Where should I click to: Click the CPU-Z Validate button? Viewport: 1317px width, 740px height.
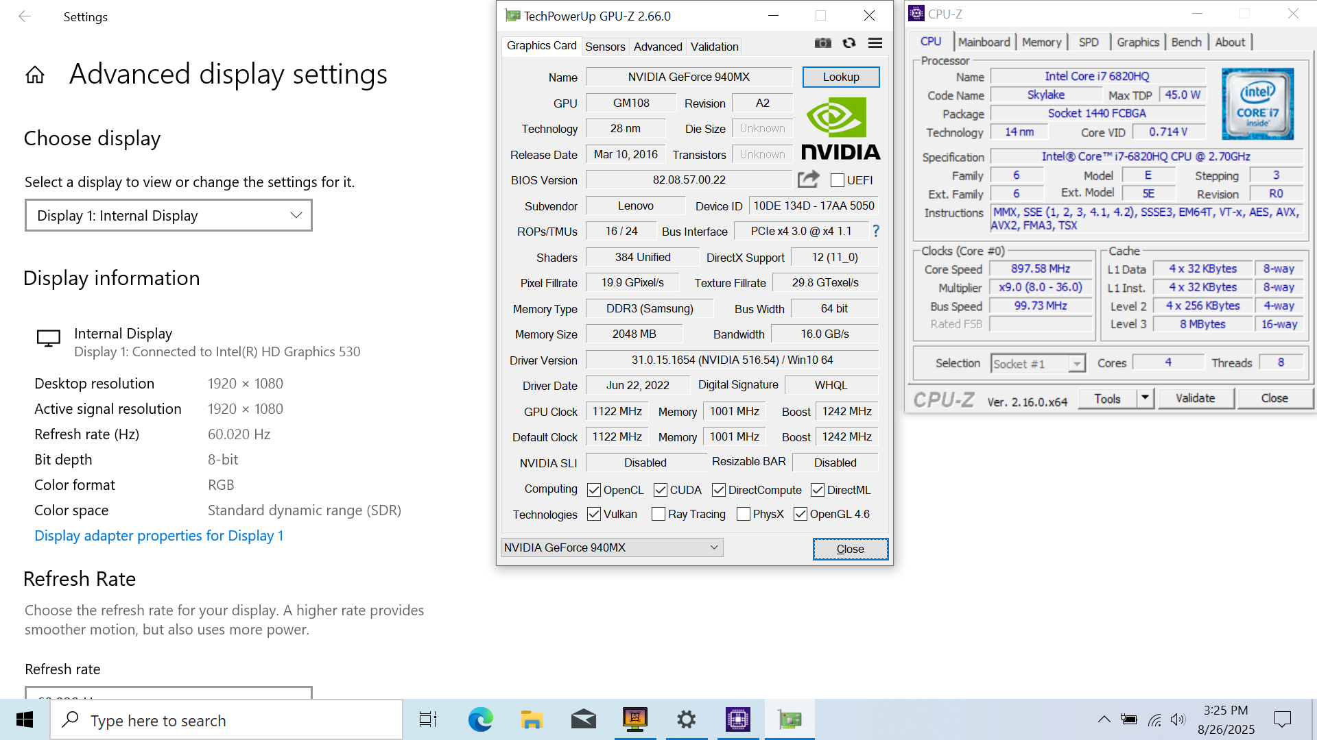pyautogui.click(x=1195, y=398)
